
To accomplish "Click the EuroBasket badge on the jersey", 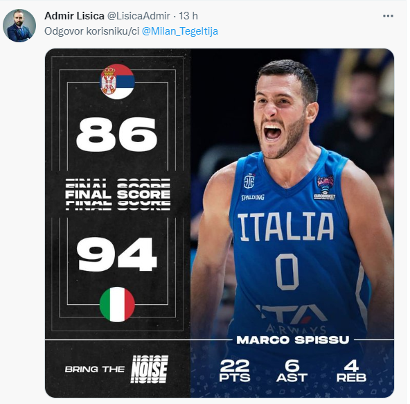I will tap(325, 188).
